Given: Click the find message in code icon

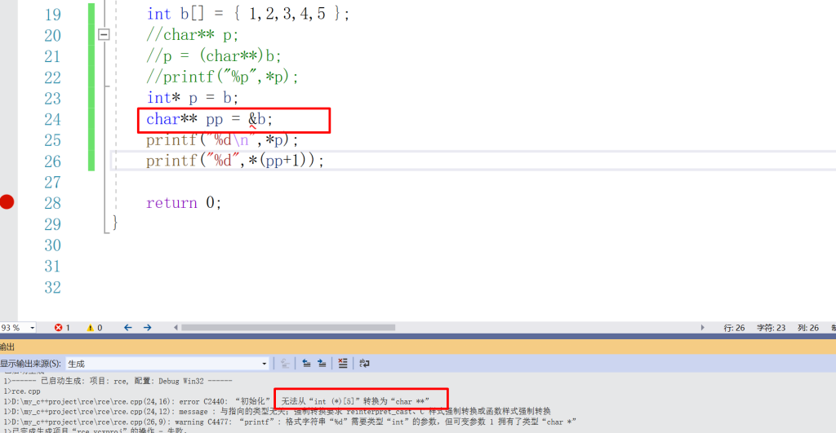Looking at the screenshot, I should [x=286, y=364].
